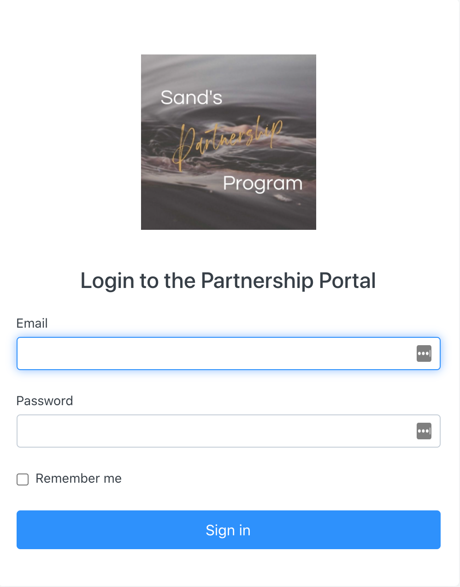Click the word Program in logo

tap(262, 184)
